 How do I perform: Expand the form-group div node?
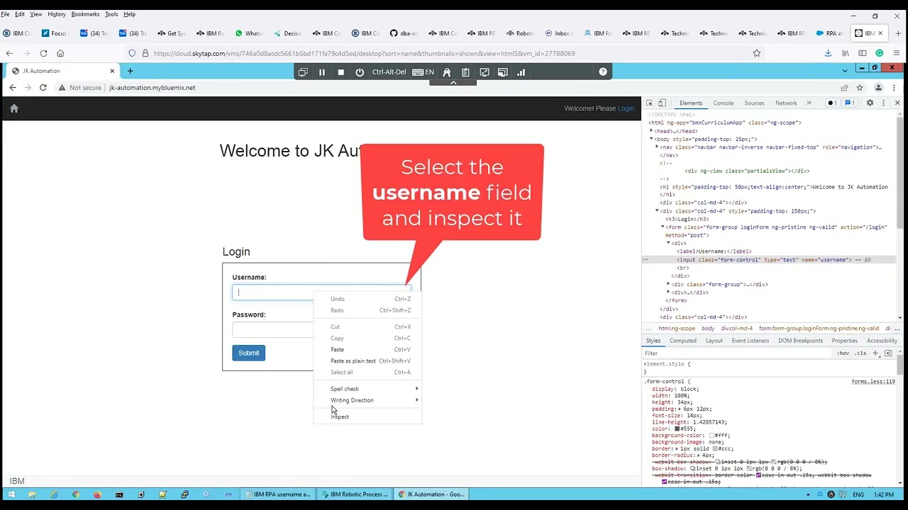tap(668, 284)
